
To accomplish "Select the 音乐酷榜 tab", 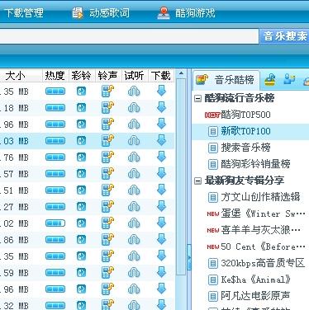I will 226,80.
